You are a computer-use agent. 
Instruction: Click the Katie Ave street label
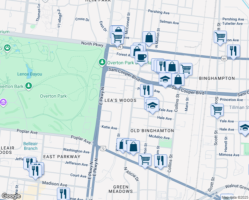point(110,127)
